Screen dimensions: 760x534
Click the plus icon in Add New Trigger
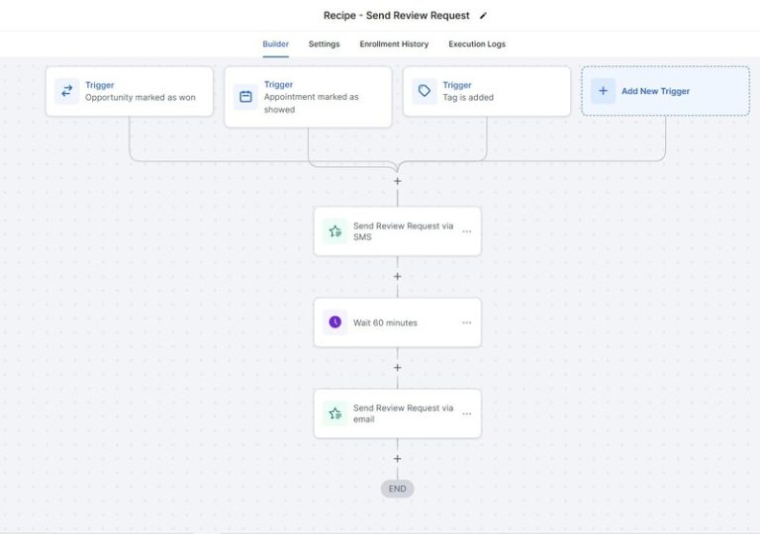603,91
